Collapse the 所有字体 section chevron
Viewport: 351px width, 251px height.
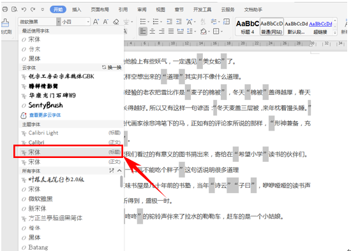pyautogui.click(x=119, y=171)
